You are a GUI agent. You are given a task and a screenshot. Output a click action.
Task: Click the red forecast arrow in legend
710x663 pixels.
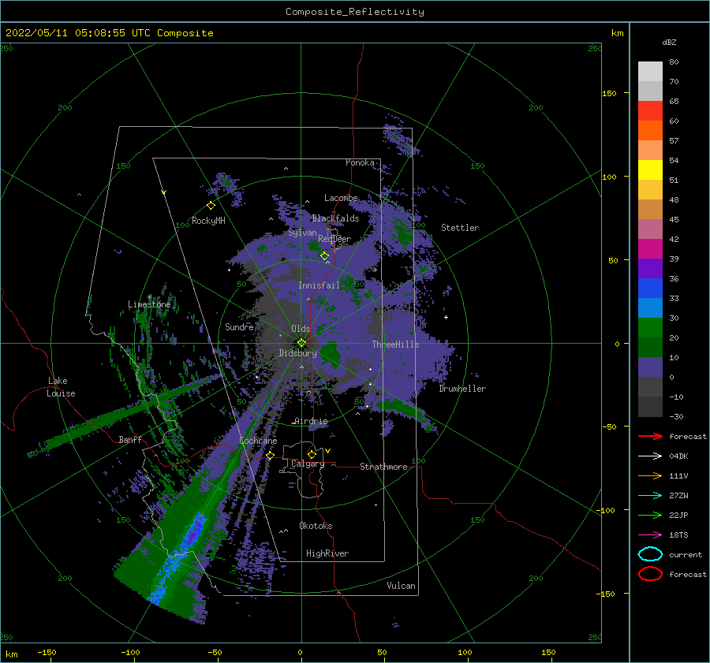(650, 436)
